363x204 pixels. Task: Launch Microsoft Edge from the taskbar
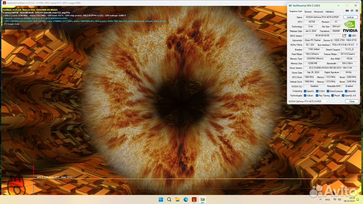[x=186, y=199]
